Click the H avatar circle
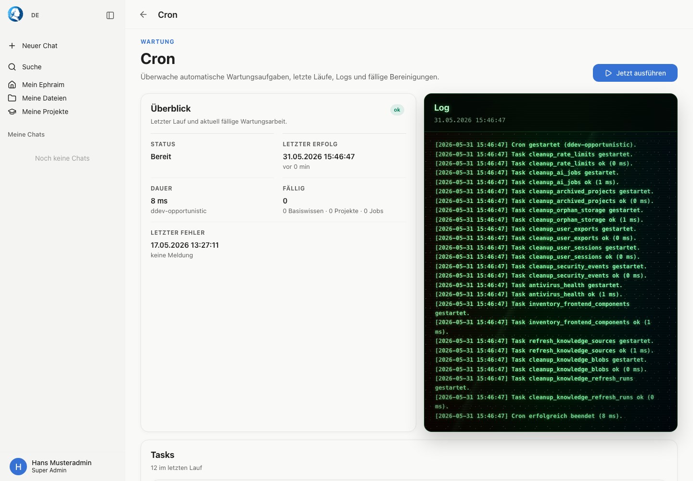The width and height of the screenshot is (693, 481). pyautogui.click(x=18, y=467)
